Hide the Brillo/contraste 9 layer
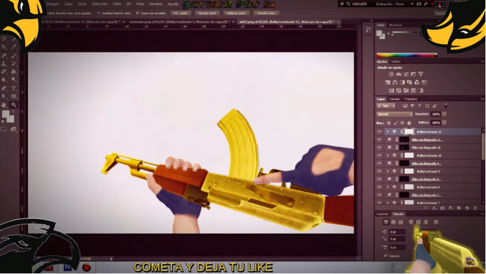The image size is (486, 274). pyautogui.click(x=379, y=171)
